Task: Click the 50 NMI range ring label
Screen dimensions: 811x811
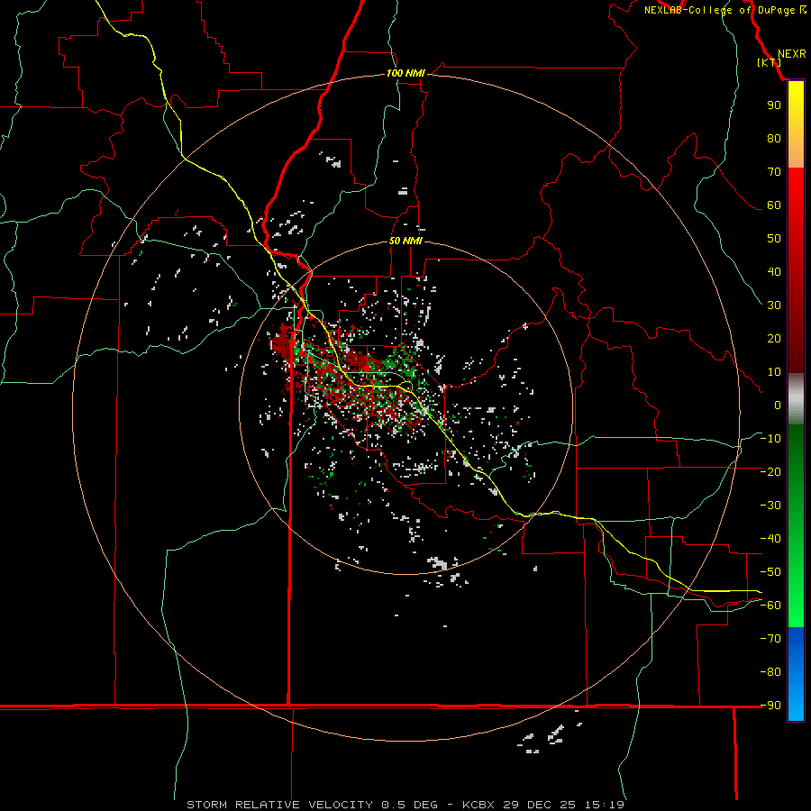Action: click(x=405, y=241)
